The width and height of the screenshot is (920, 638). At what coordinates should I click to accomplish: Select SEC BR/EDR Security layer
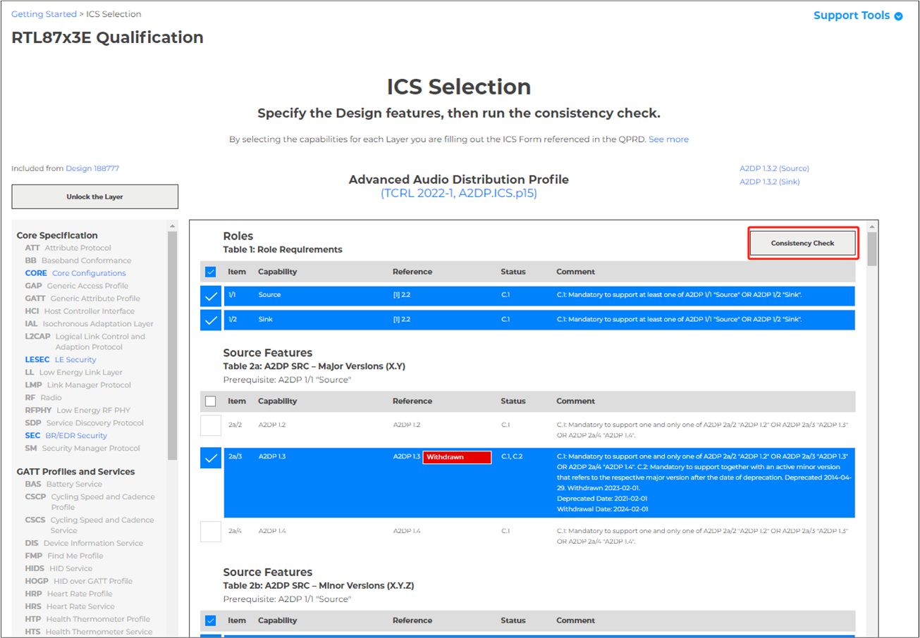pos(66,436)
